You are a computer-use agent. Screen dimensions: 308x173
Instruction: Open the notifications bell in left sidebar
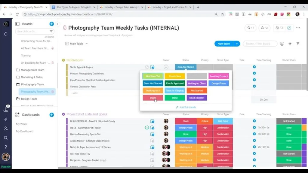coord(6,34)
